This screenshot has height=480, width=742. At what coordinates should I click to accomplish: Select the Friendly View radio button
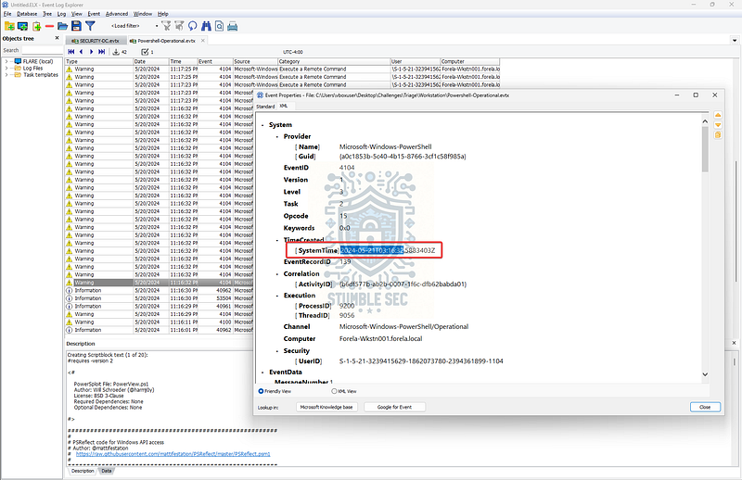click(261, 391)
